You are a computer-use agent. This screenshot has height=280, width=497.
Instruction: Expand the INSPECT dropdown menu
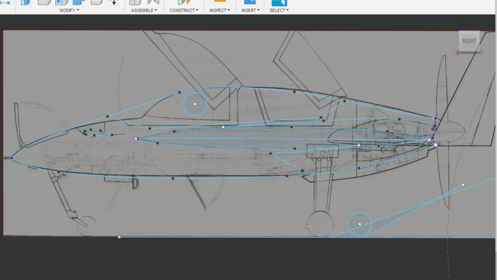point(220,10)
